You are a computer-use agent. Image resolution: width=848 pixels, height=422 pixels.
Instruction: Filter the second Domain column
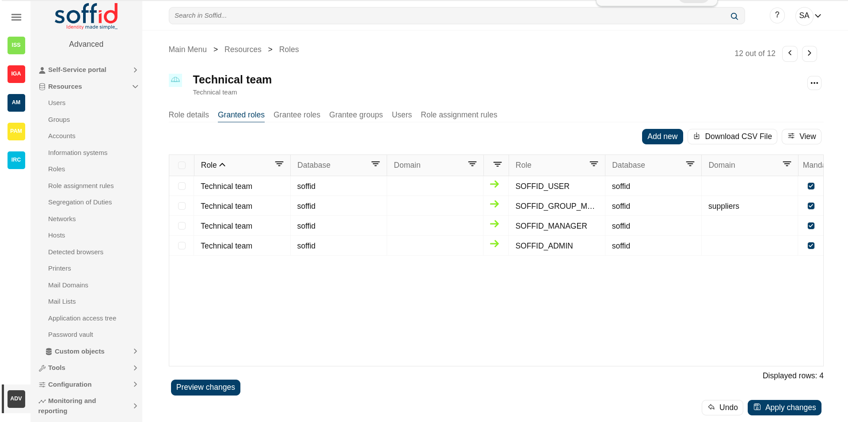787,164
